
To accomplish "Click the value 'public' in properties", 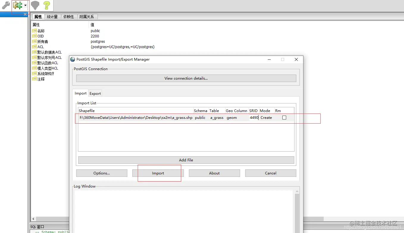I will point(95,31).
